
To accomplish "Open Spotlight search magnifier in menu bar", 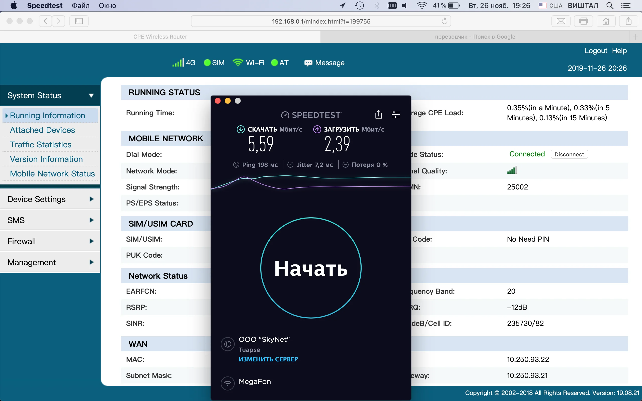I will (x=610, y=6).
